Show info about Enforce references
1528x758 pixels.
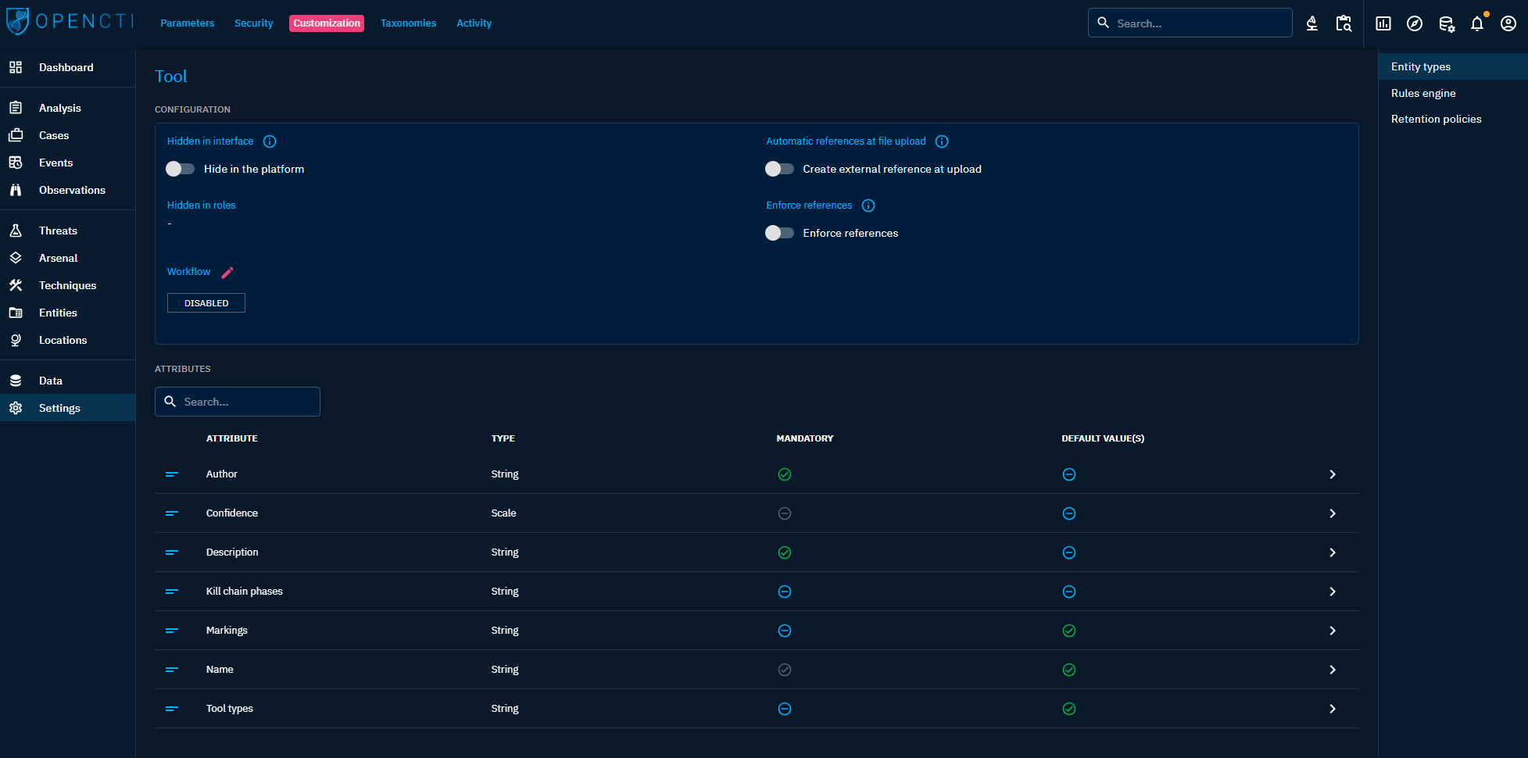coord(868,206)
